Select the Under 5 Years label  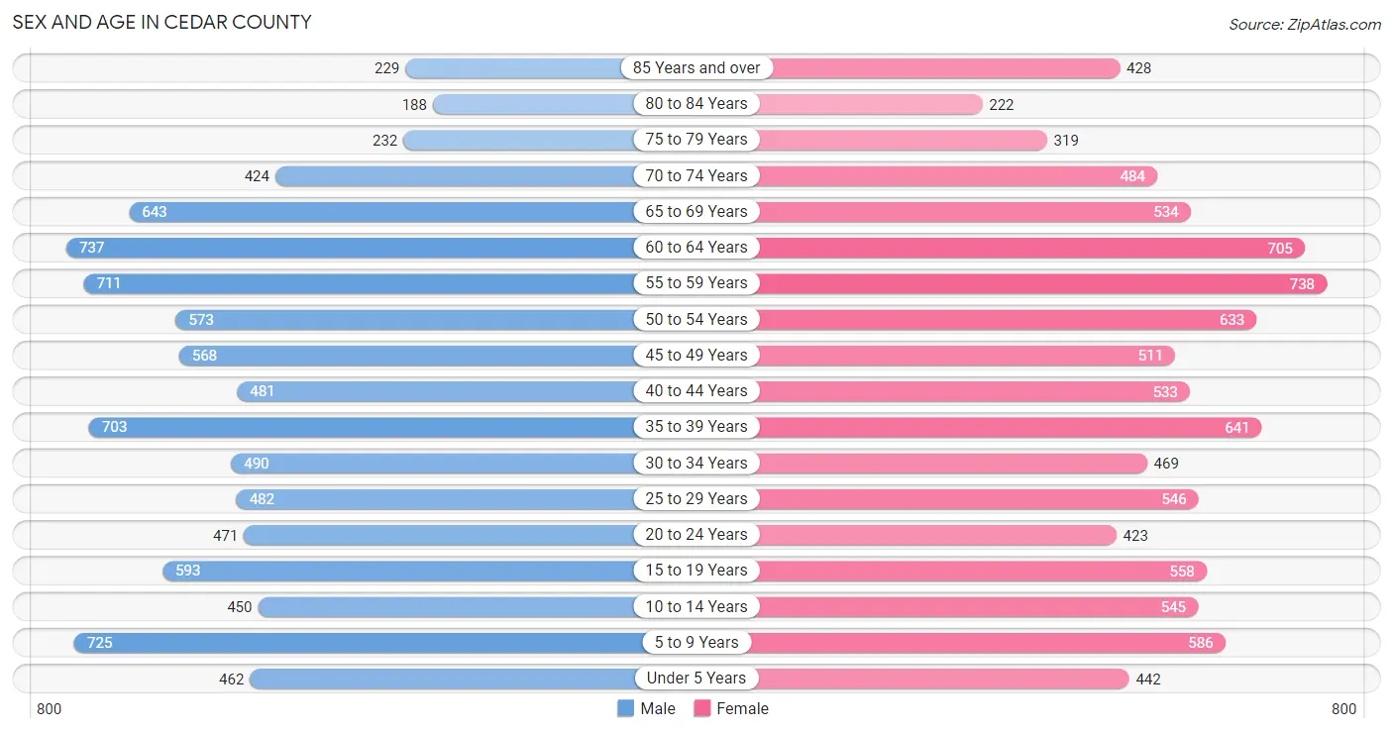(x=696, y=678)
